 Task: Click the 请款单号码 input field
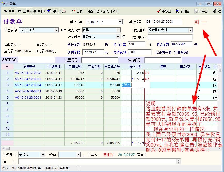37,60
